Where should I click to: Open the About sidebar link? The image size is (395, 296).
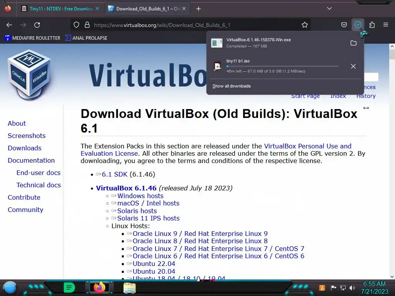[17, 123]
